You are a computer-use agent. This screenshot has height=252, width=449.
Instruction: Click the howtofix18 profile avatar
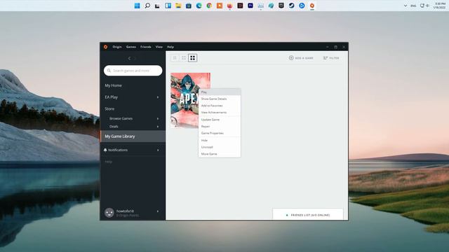[109, 213]
